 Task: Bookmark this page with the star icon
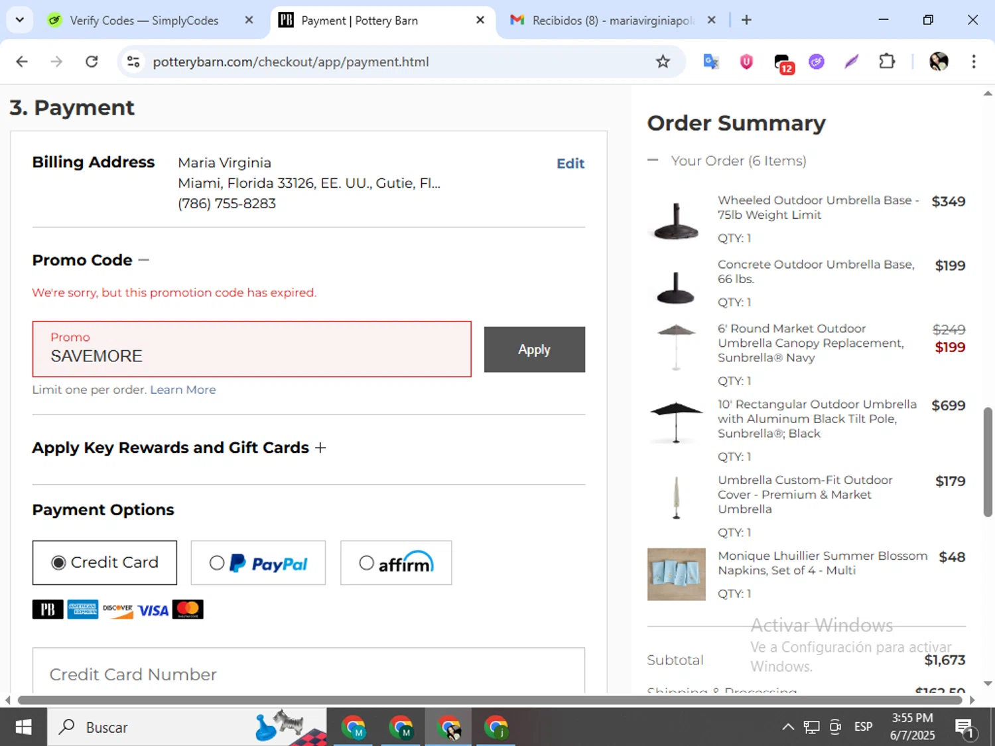pos(663,62)
